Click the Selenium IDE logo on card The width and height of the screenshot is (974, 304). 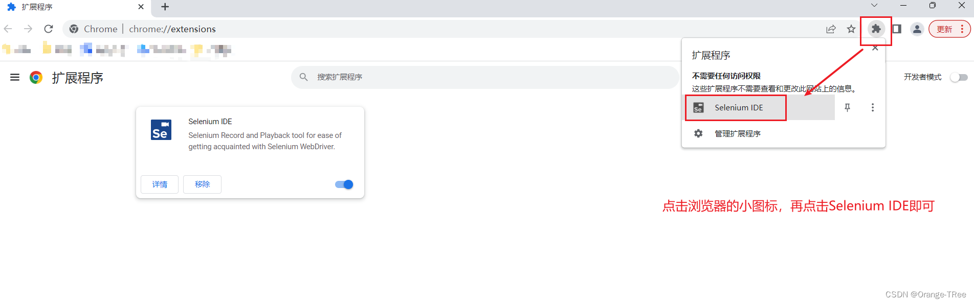[161, 130]
